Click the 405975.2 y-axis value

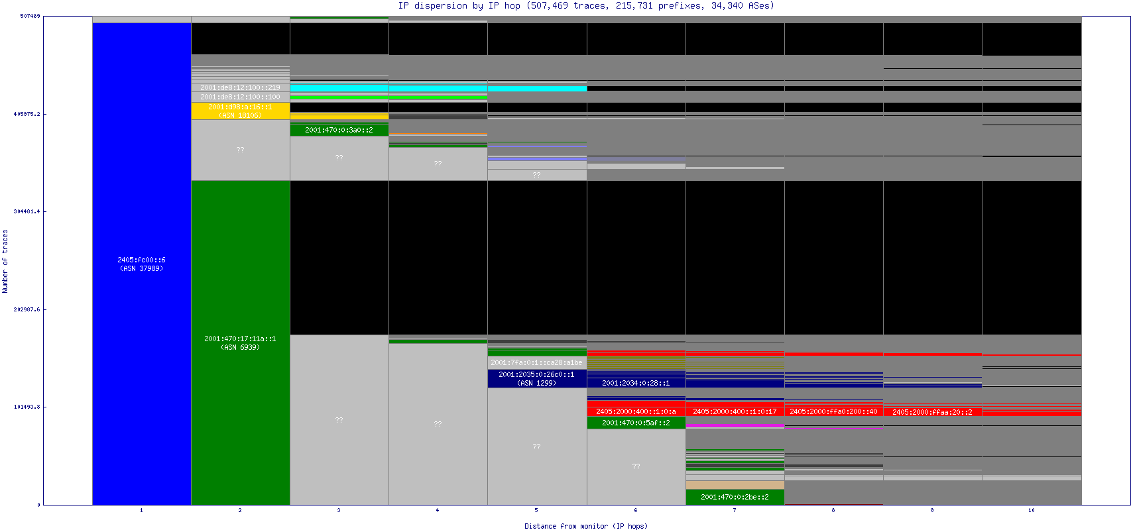[27, 114]
